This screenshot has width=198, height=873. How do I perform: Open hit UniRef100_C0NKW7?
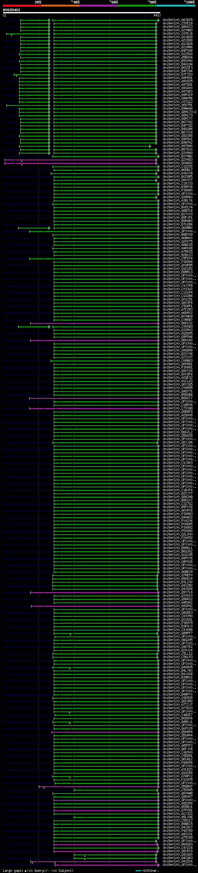tap(177, 320)
